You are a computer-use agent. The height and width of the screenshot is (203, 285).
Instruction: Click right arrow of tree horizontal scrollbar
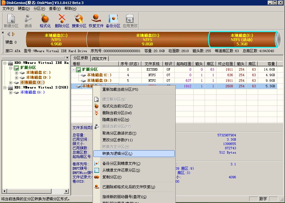[66, 191]
